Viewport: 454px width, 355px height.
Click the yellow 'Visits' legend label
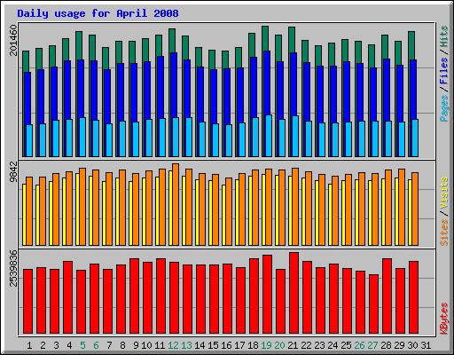click(443, 193)
